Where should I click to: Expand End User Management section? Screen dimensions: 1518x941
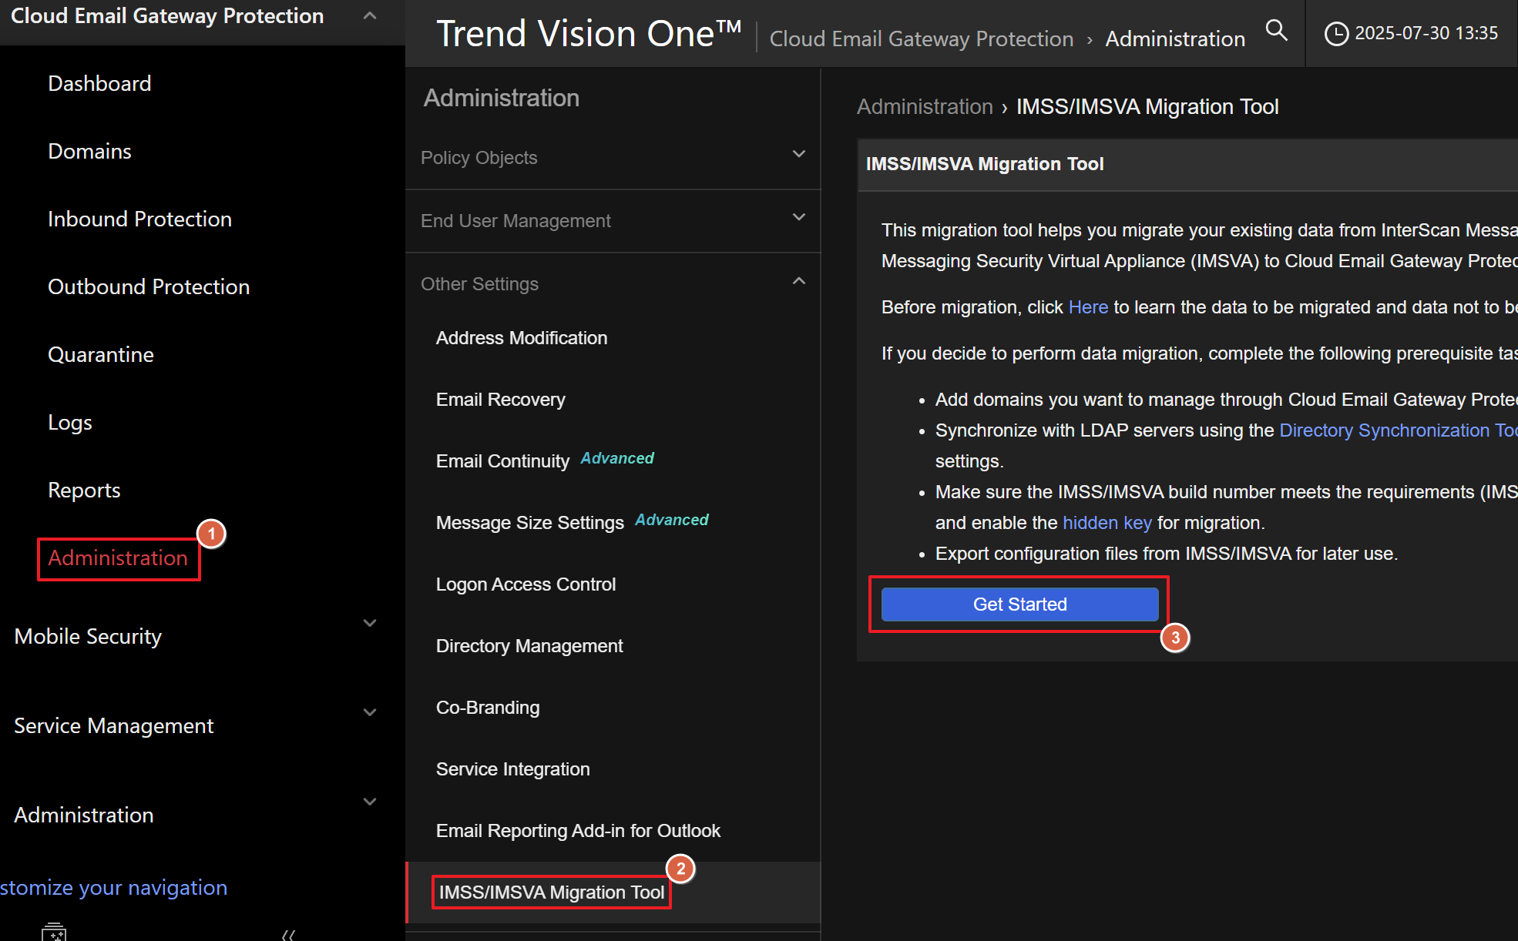[x=799, y=217]
